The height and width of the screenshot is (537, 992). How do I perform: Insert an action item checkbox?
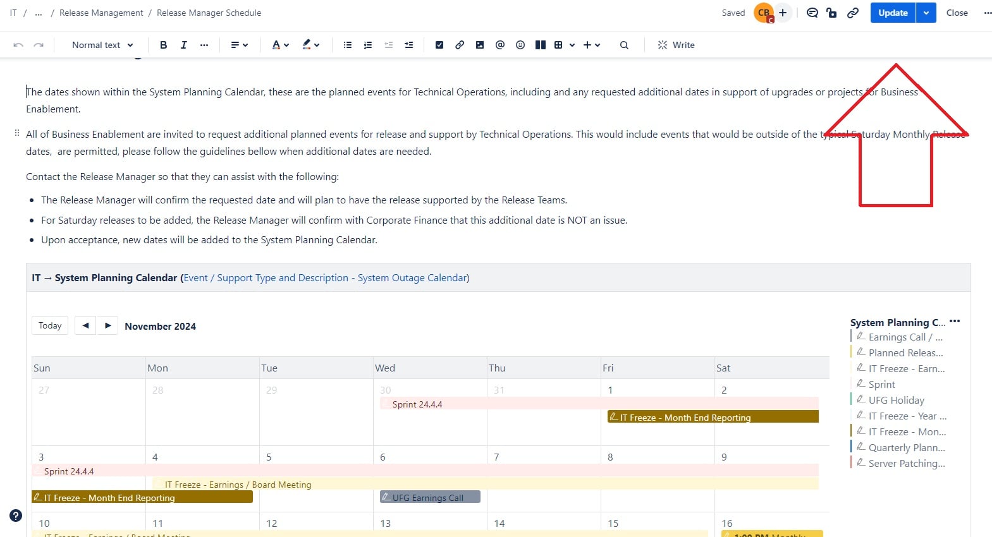click(x=439, y=45)
